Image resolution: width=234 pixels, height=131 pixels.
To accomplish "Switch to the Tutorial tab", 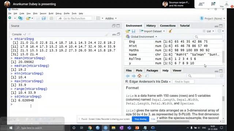I will point(185,25).
